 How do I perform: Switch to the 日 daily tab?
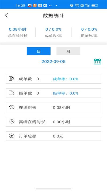[39, 51]
